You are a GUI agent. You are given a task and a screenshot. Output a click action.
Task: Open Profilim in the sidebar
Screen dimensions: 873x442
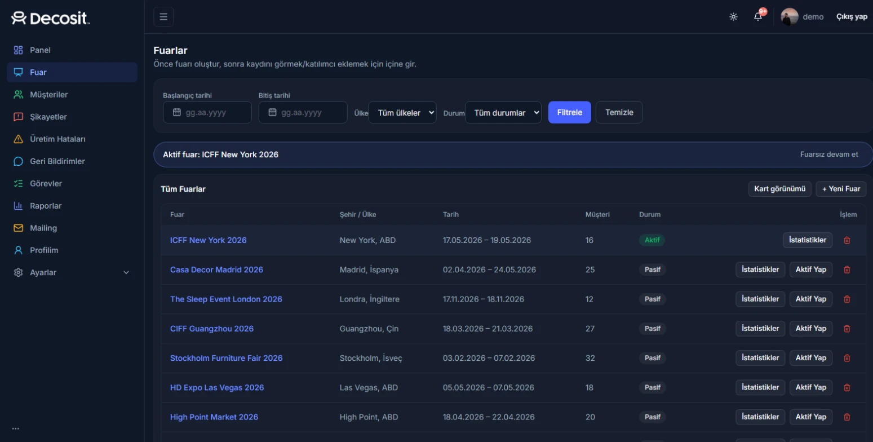pyautogui.click(x=72, y=250)
